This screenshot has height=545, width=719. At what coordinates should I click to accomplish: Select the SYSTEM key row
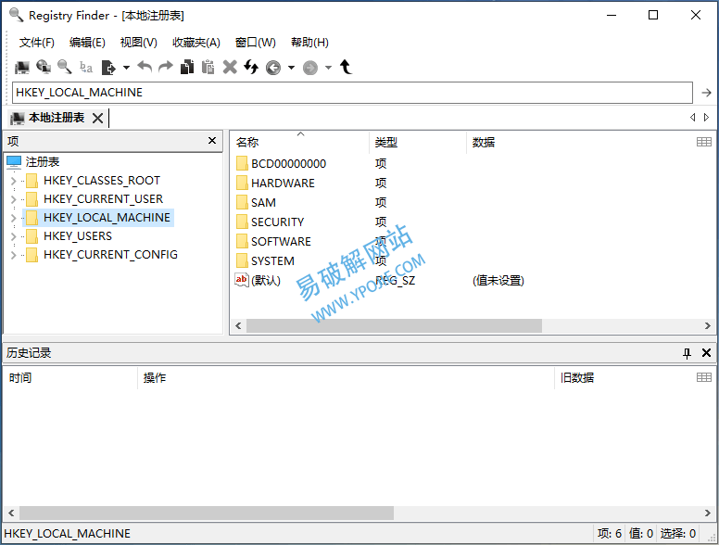(x=272, y=261)
